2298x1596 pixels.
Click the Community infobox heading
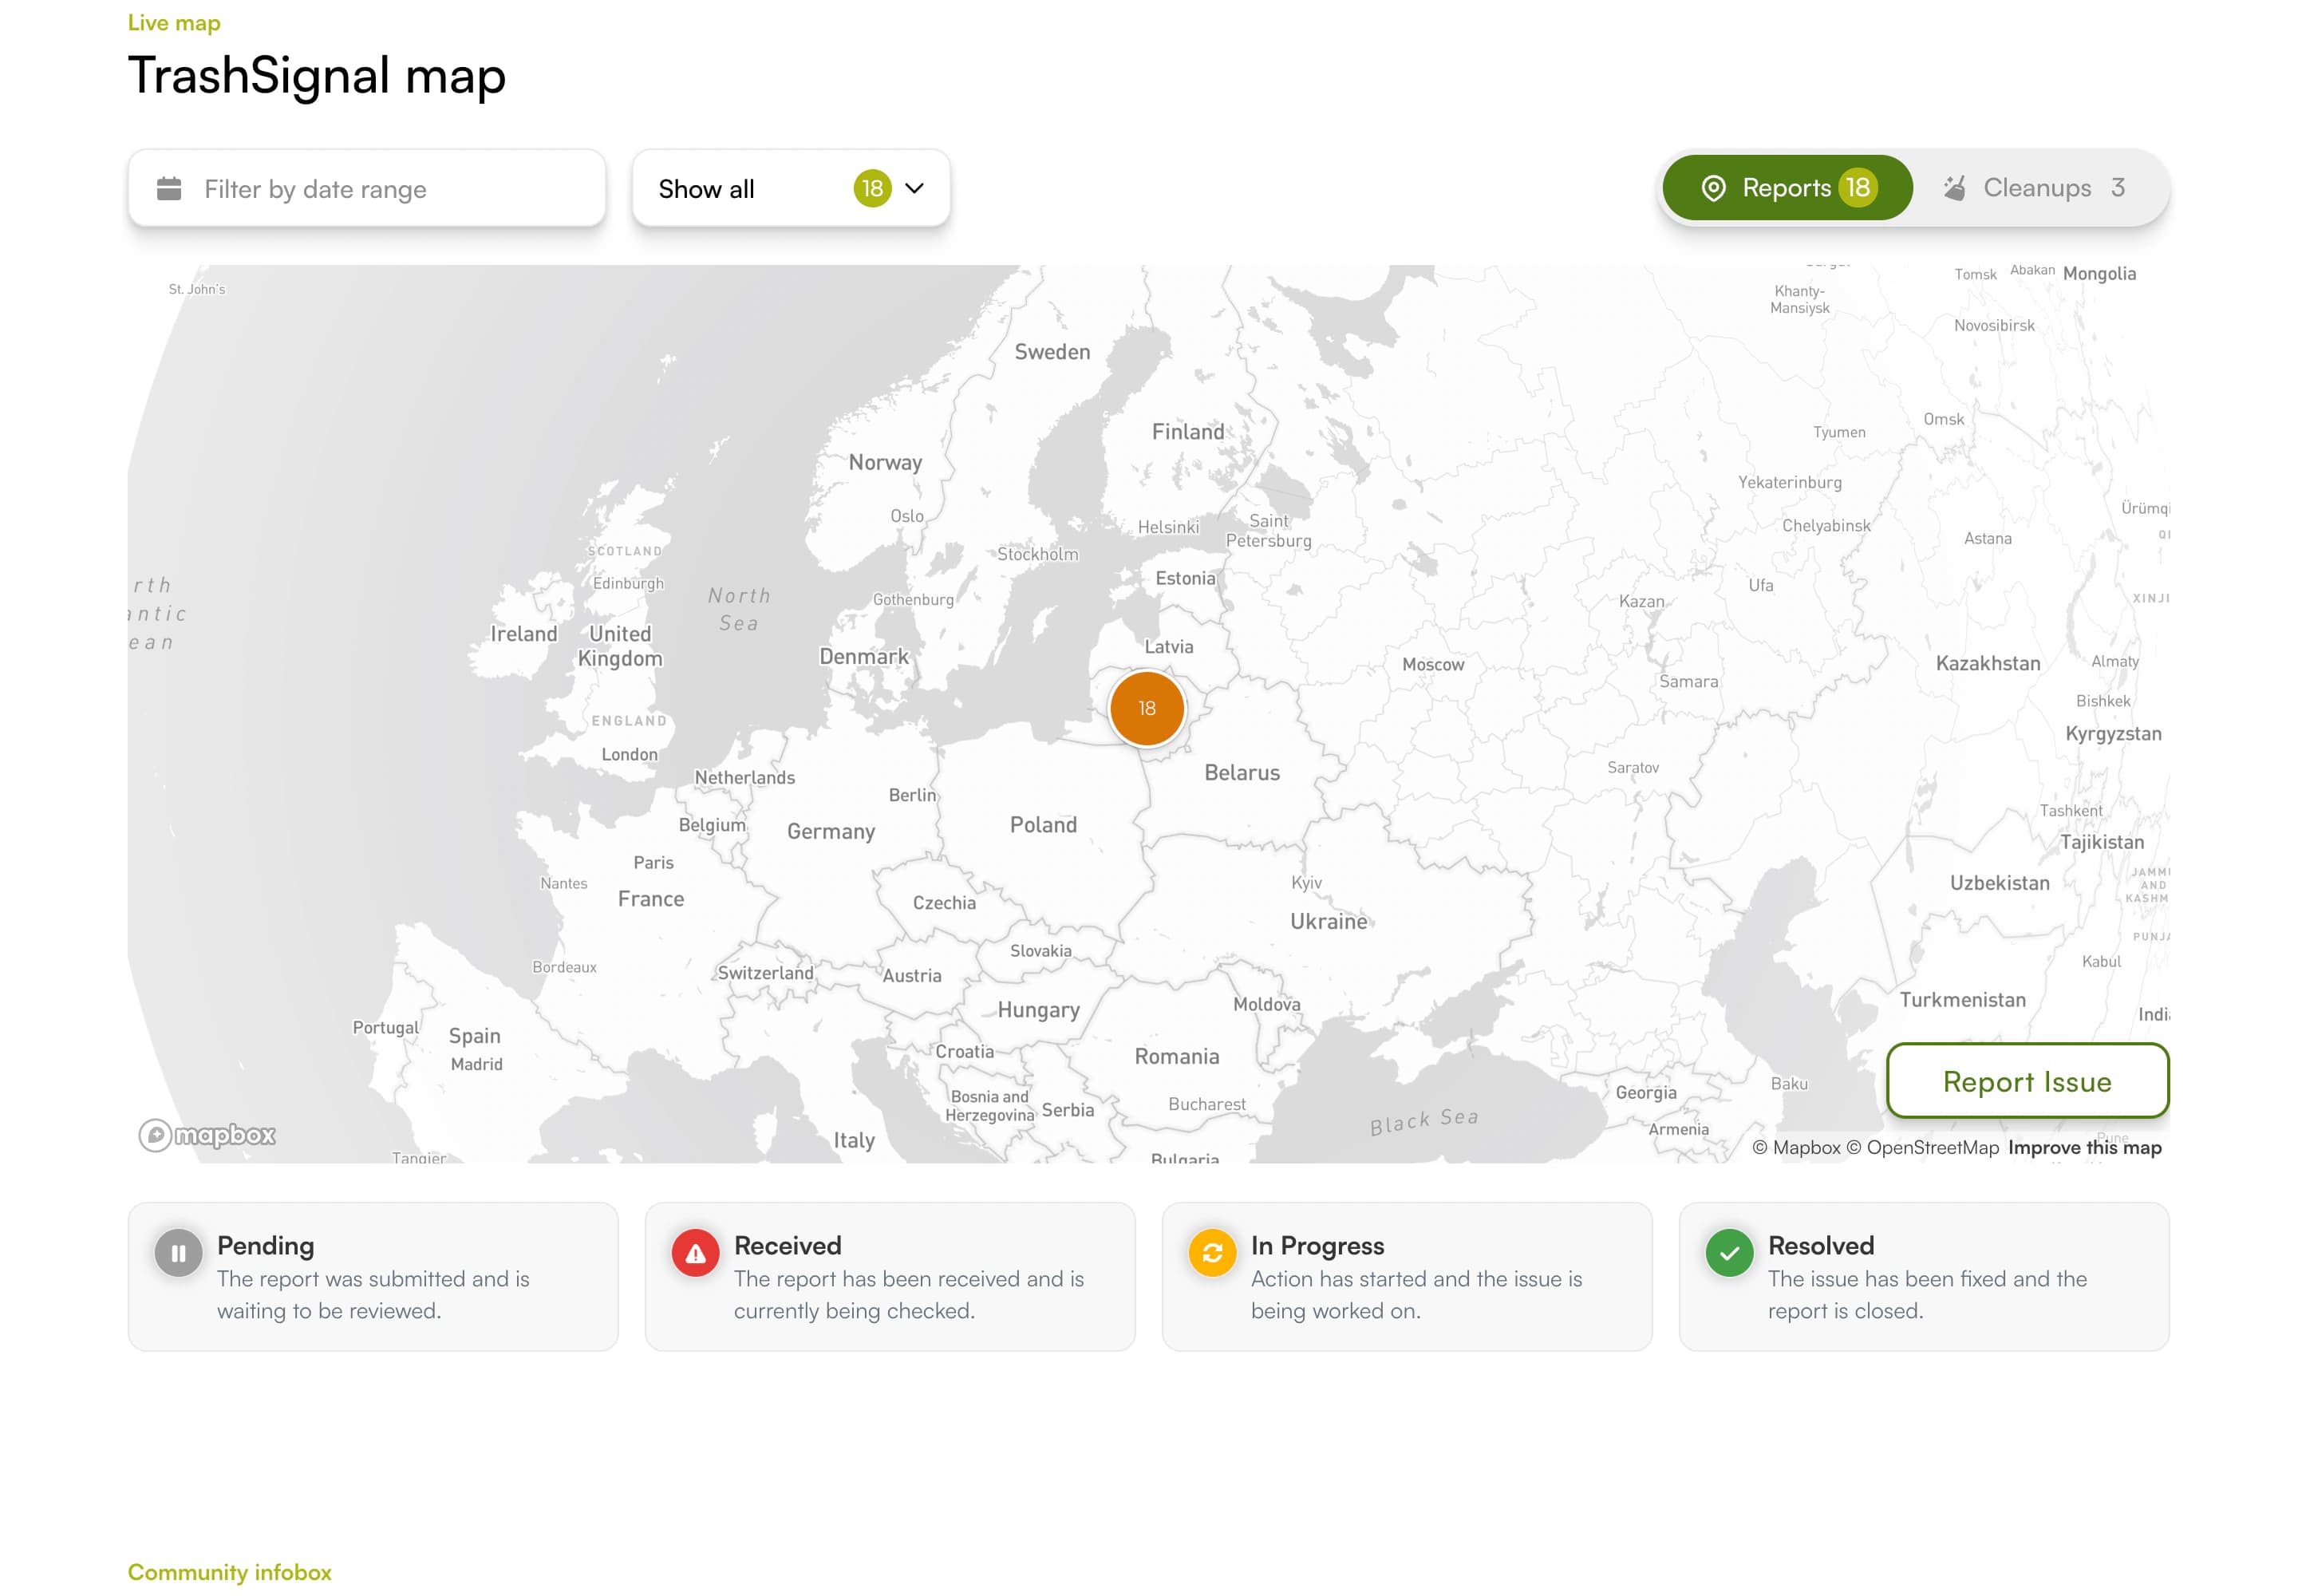(230, 1572)
